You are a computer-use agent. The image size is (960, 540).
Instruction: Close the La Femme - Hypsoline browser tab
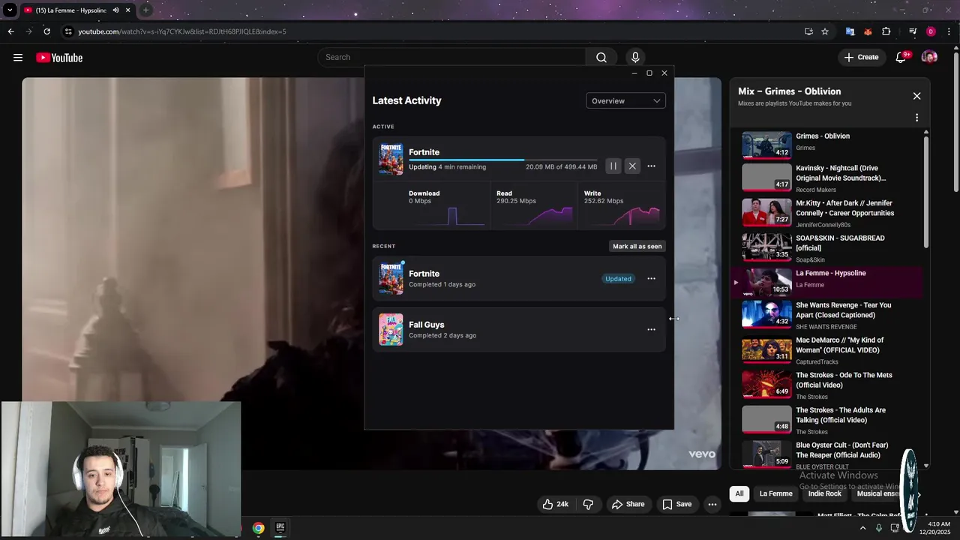click(128, 10)
